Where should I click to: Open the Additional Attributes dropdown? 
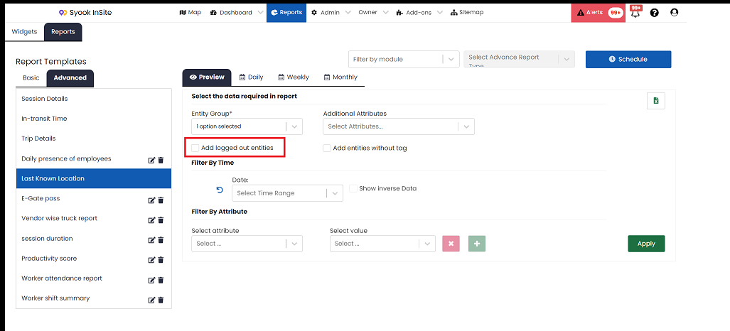(399, 126)
